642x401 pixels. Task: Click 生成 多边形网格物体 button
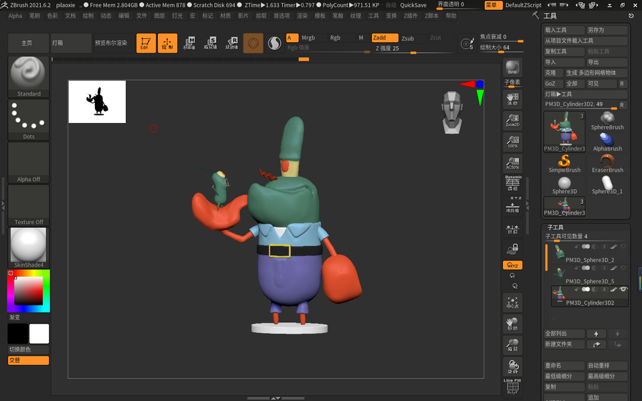pyautogui.click(x=596, y=73)
